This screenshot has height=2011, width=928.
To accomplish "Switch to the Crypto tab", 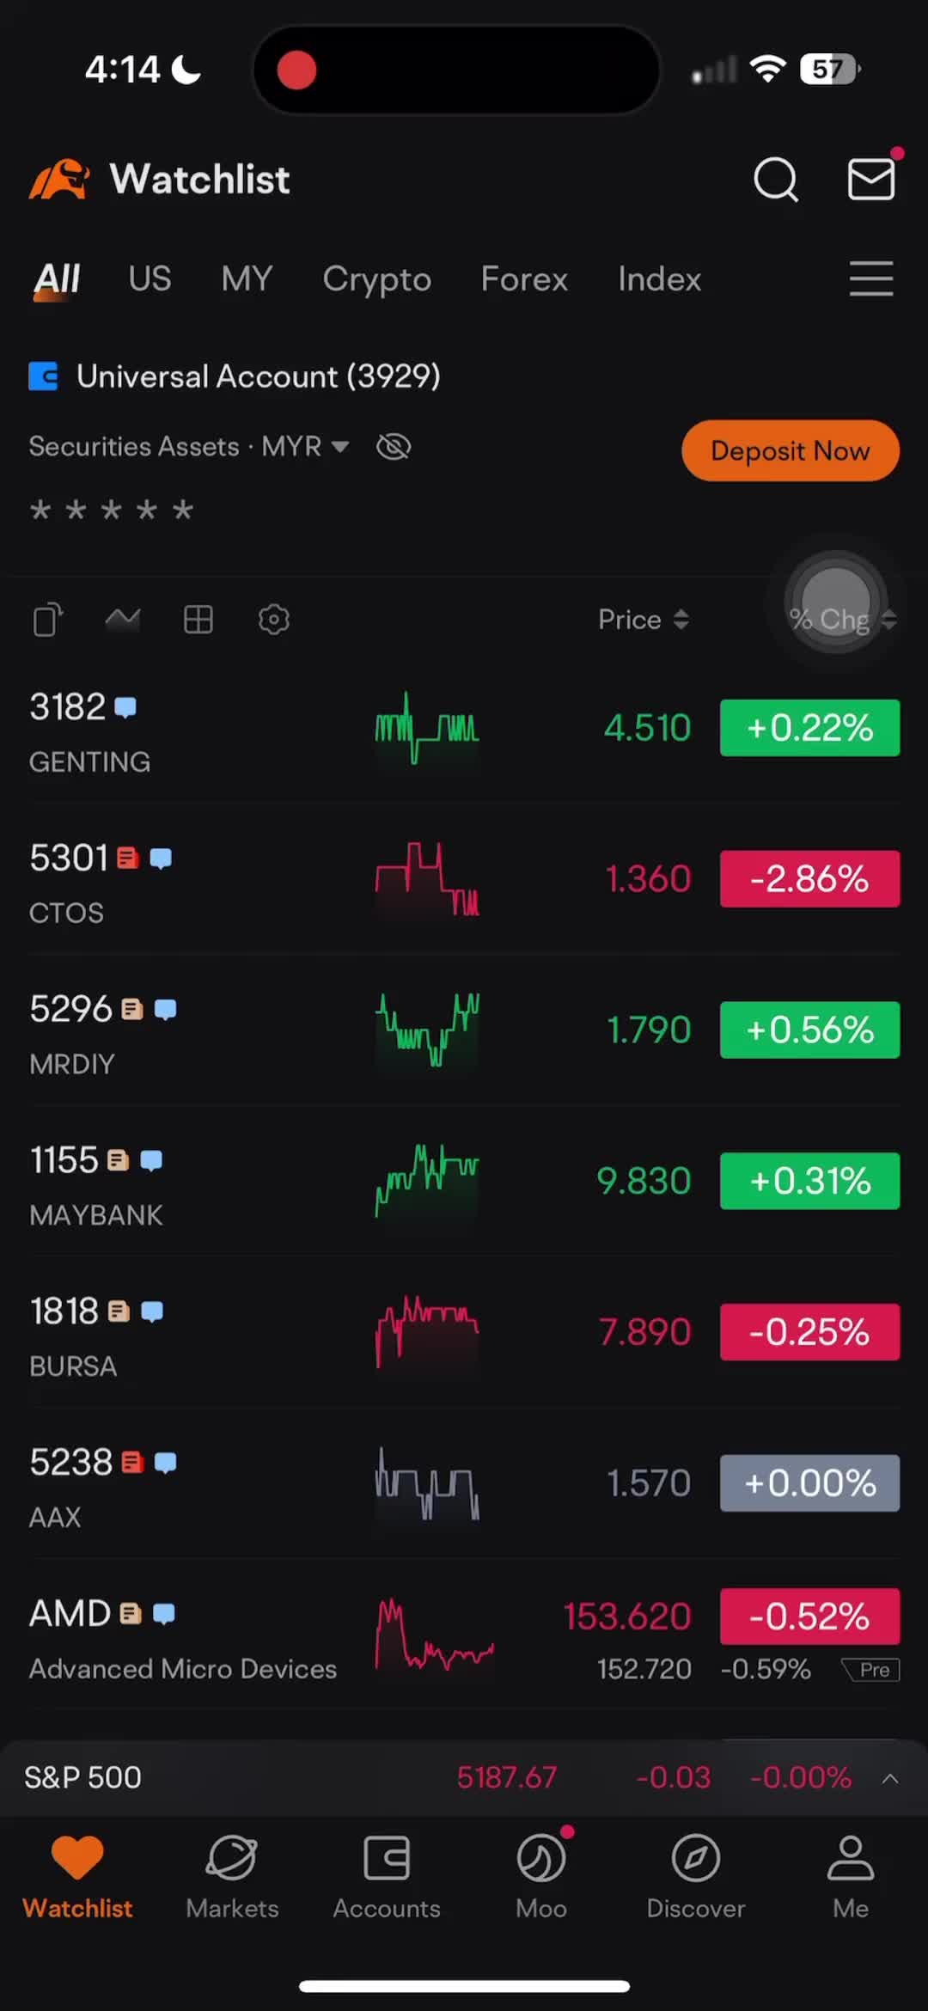I will click(377, 279).
